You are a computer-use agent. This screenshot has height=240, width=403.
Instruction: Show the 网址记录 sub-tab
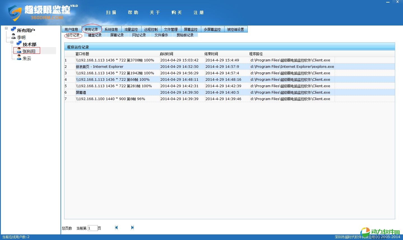[139, 35]
